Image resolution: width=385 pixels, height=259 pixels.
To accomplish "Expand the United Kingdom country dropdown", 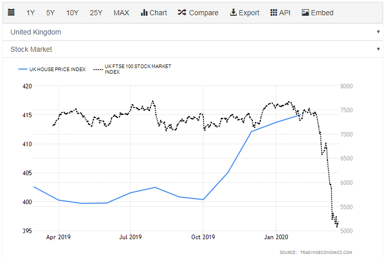I will click(x=192, y=32).
